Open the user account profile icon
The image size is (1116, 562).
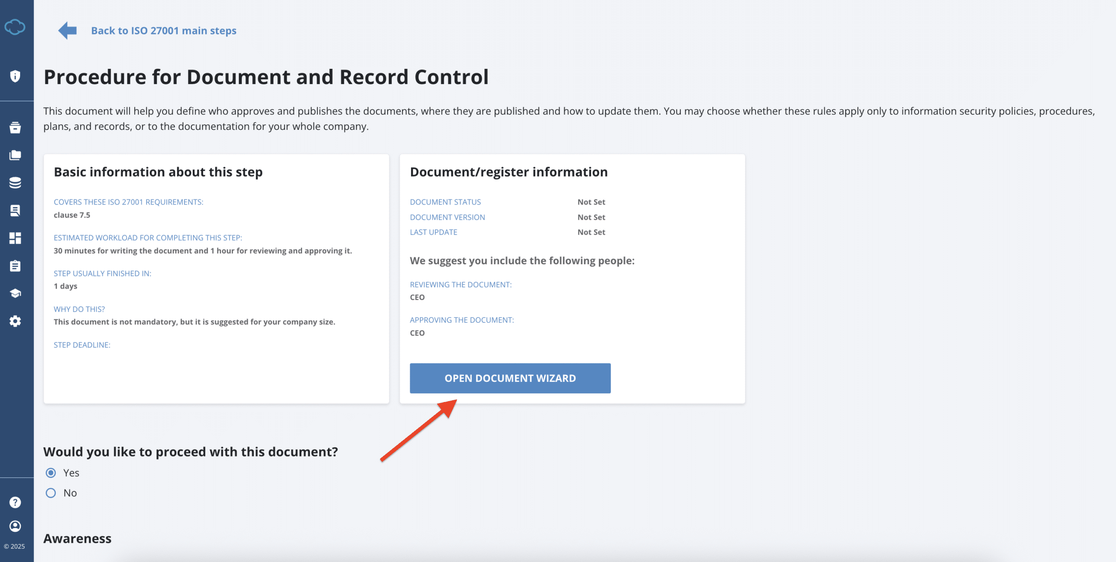pos(15,526)
